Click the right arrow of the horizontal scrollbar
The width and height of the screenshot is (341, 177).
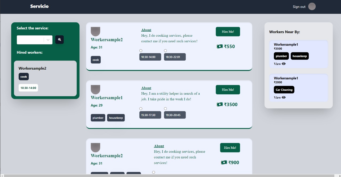[x=339, y=176]
